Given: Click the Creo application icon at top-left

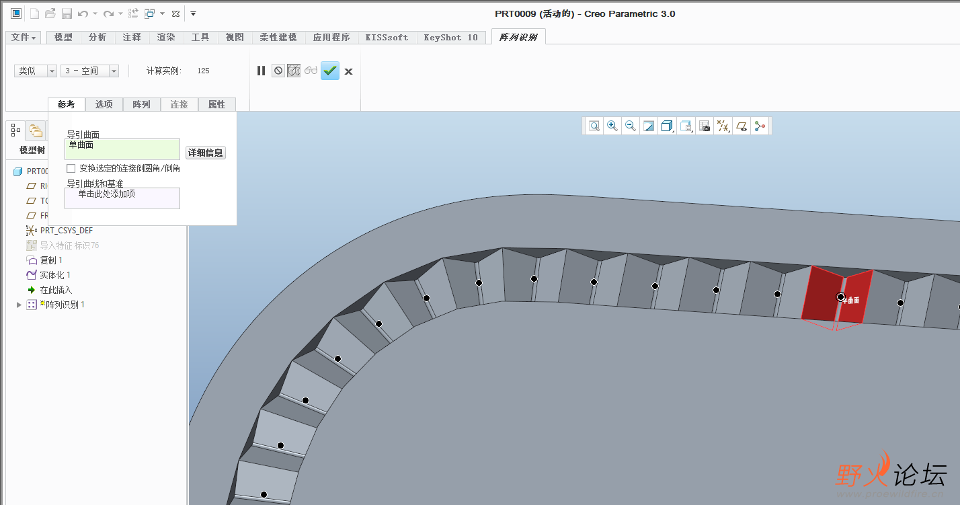Looking at the screenshot, I should pyautogui.click(x=16, y=13).
